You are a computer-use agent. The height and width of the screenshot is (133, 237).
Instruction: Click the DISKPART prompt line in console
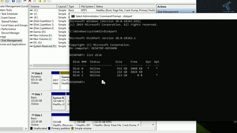(77, 82)
